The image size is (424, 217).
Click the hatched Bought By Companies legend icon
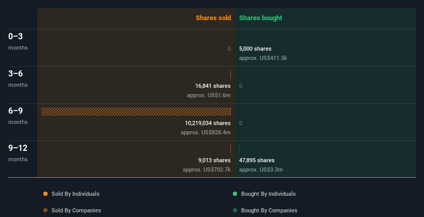[235, 210]
